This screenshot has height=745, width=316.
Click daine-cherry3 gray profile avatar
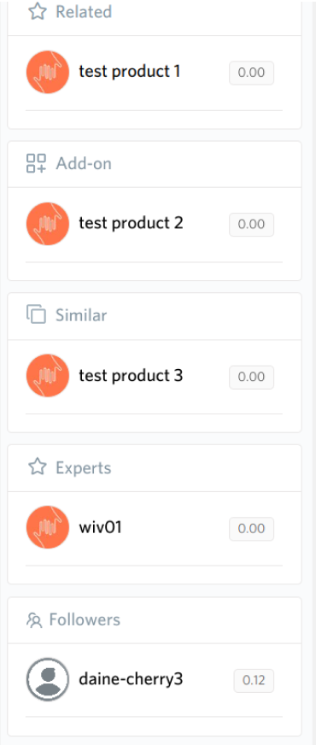48,679
